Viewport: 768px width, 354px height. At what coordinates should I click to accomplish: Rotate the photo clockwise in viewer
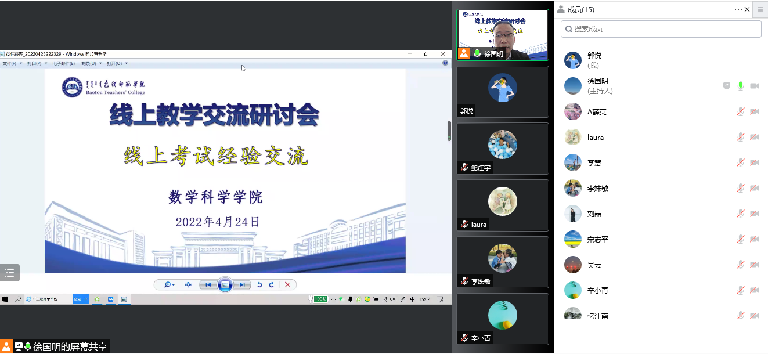[x=271, y=284]
